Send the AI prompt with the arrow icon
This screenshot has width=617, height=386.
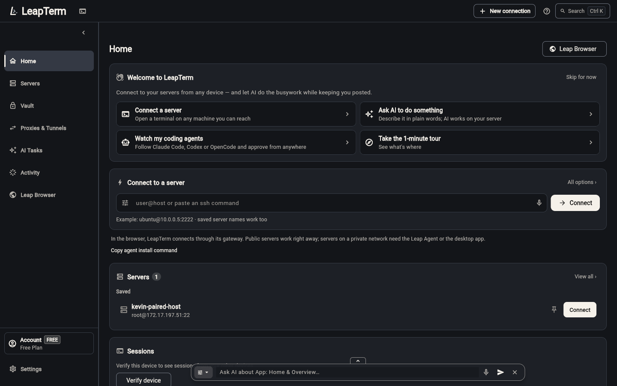click(500, 372)
